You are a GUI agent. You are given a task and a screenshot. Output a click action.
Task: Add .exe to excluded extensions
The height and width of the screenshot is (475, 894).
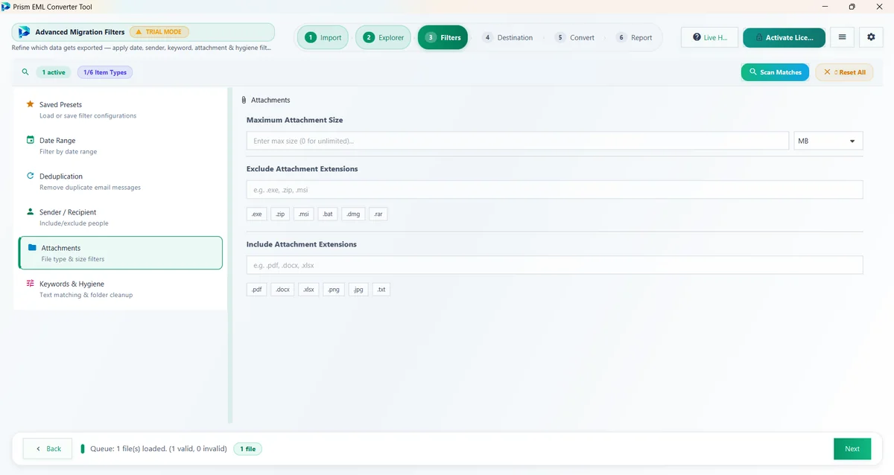[x=256, y=214]
